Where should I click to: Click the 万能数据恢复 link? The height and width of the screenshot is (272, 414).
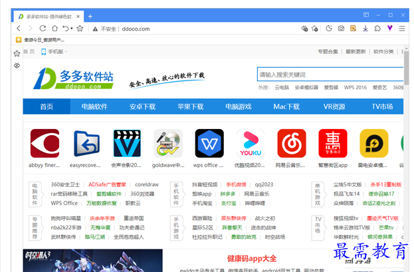(x=102, y=203)
